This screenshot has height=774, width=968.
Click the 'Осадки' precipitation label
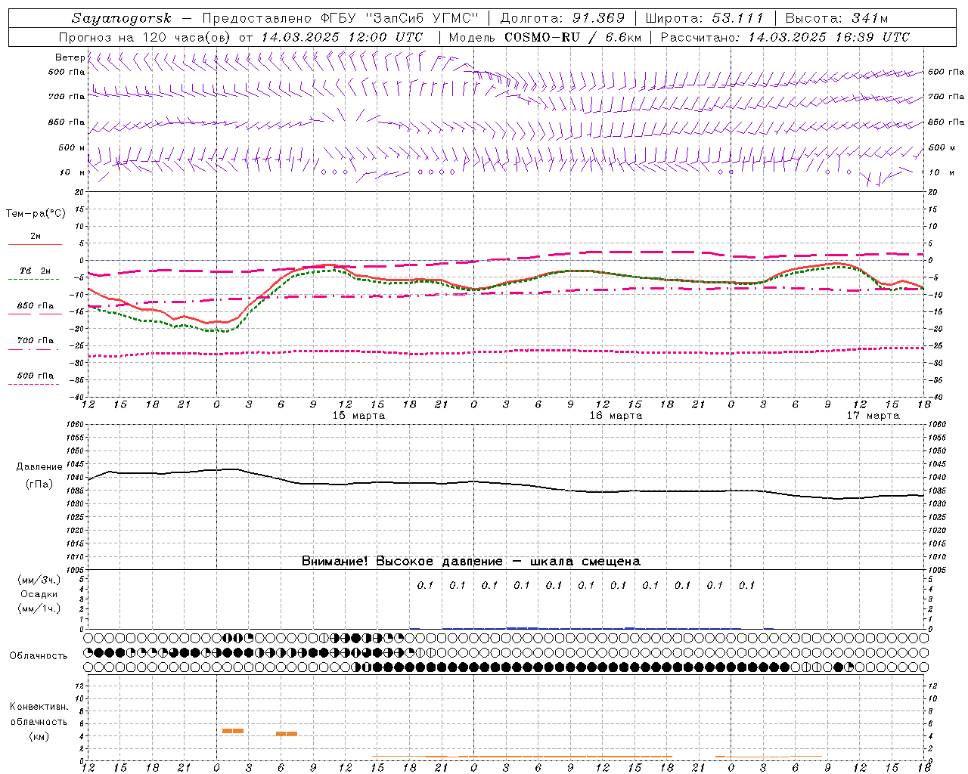coord(39,594)
